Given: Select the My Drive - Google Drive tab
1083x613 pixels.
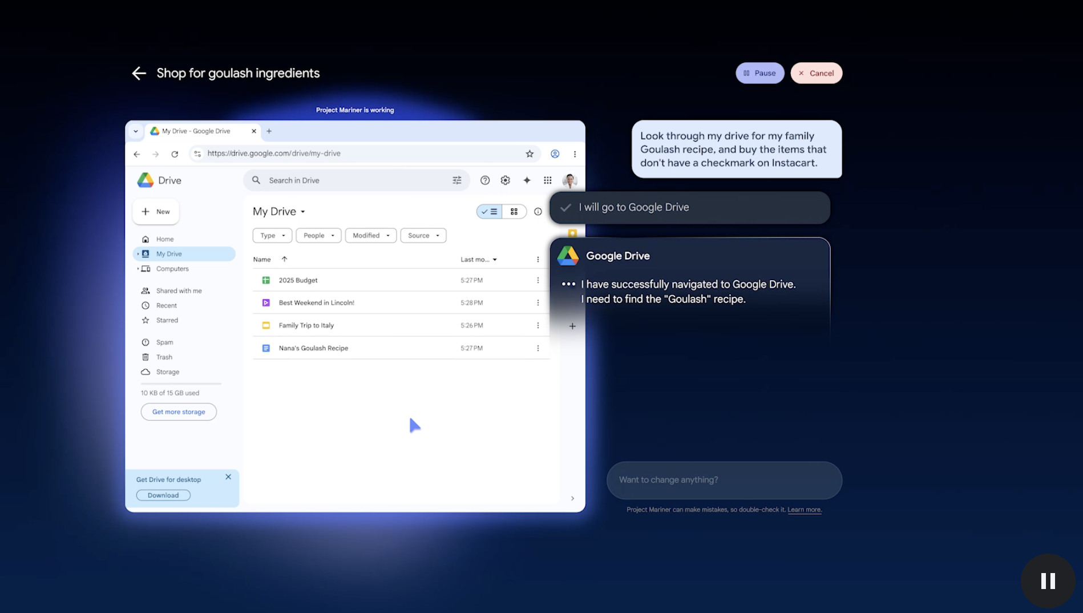Looking at the screenshot, I should 197,131.
